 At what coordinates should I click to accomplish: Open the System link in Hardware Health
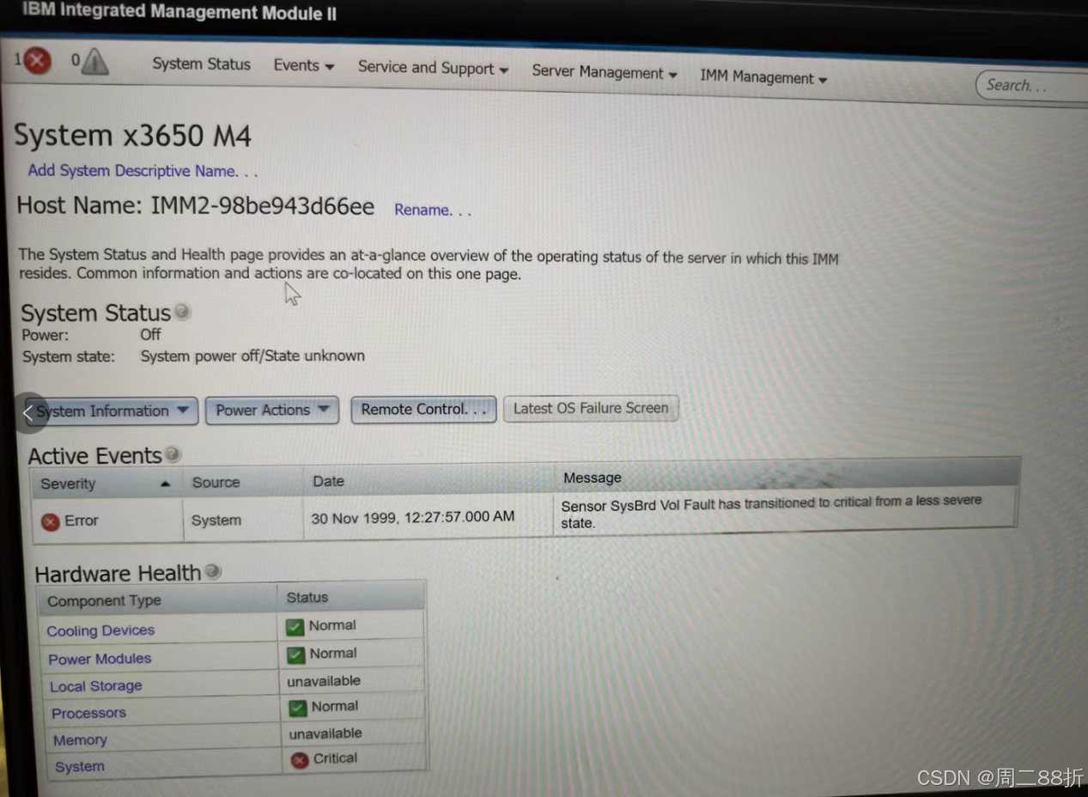[80, 768]
